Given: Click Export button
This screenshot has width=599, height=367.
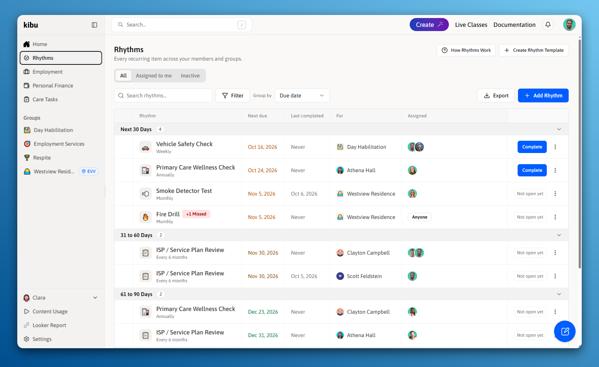Looking at the screenshot, I should click(496, 95).
